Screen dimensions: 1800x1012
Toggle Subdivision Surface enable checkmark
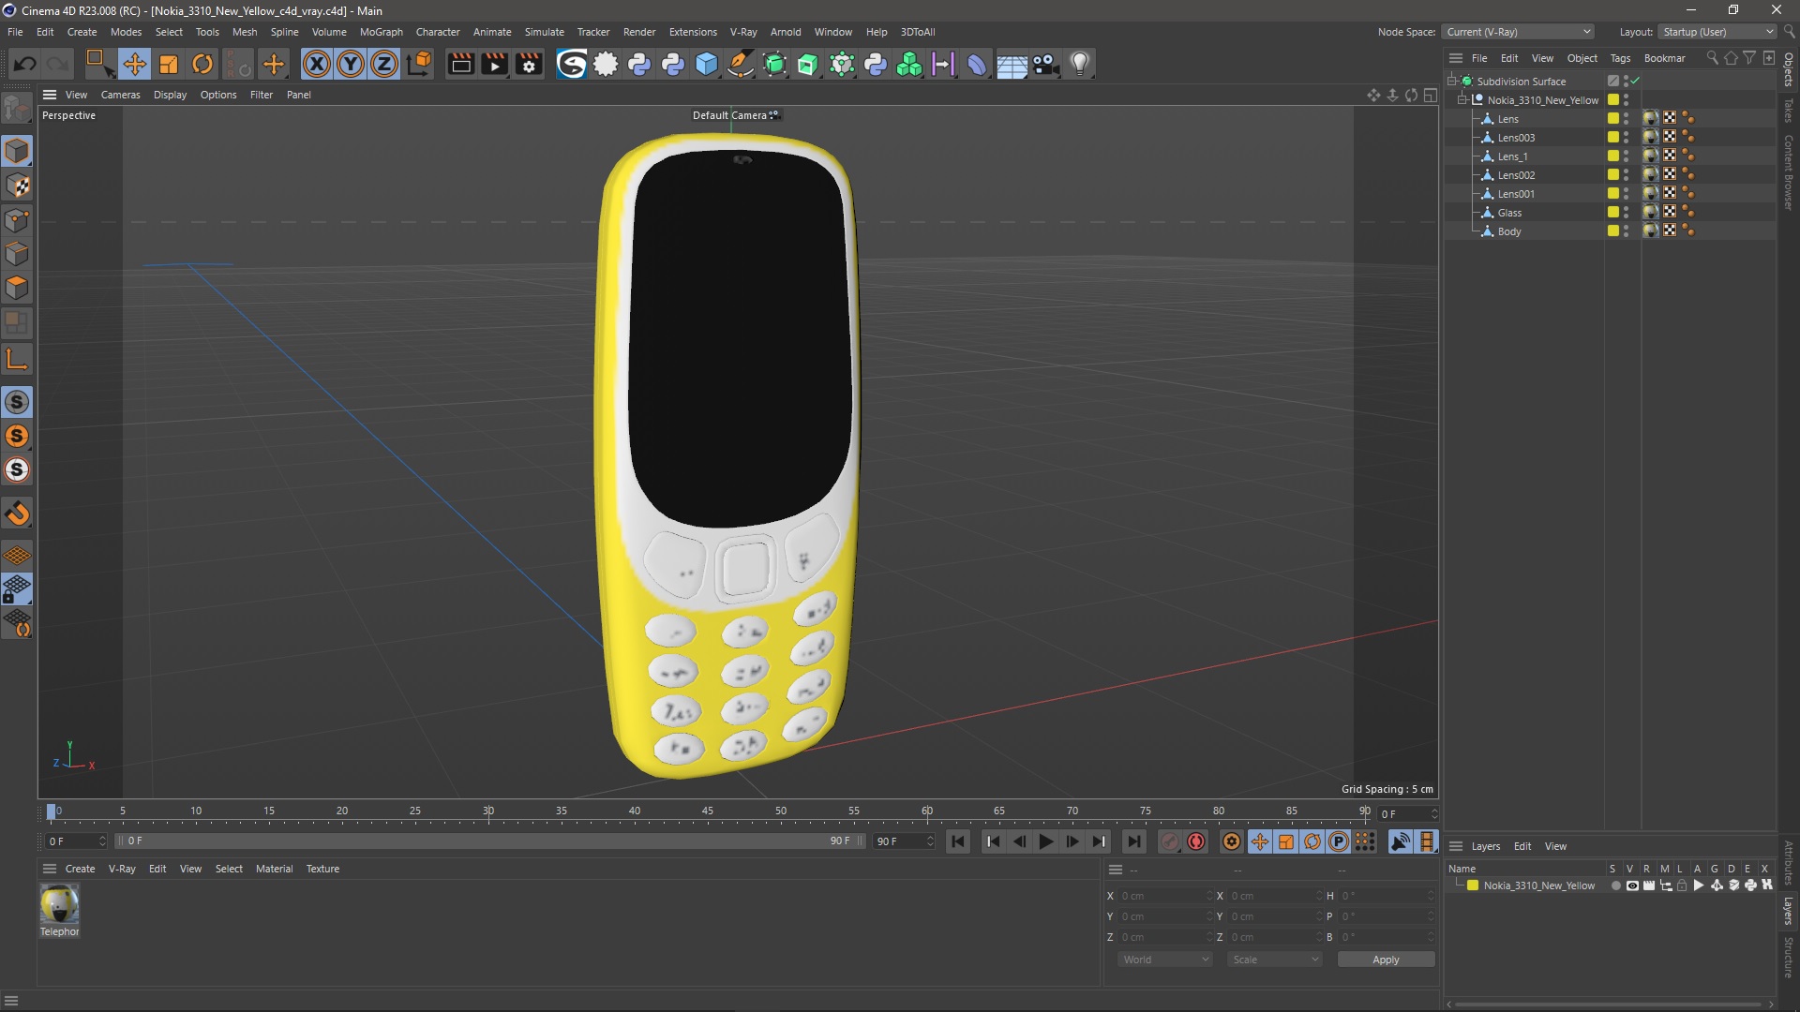click(x=1636, y=81)
